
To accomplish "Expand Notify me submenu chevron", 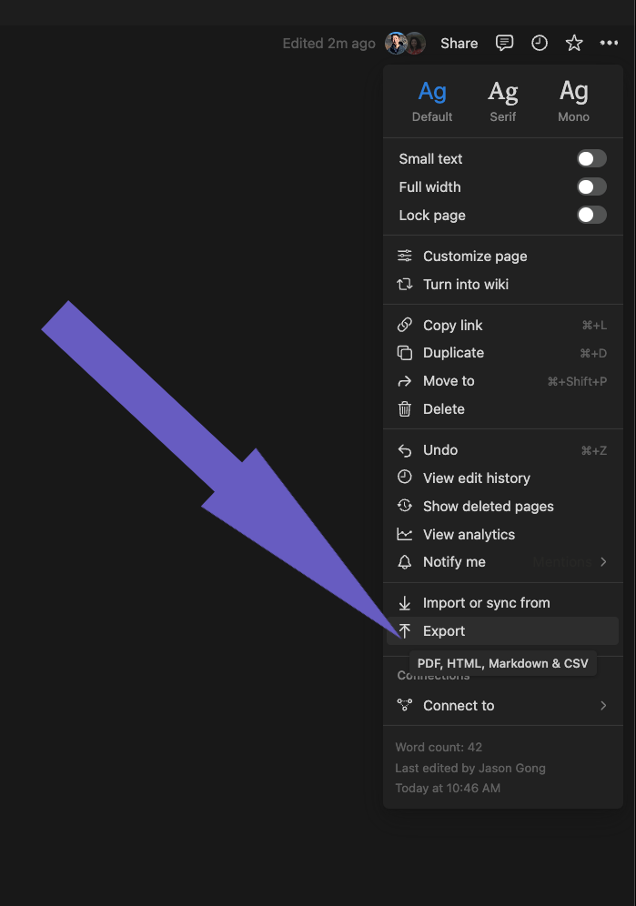I will tap(603, 561).
